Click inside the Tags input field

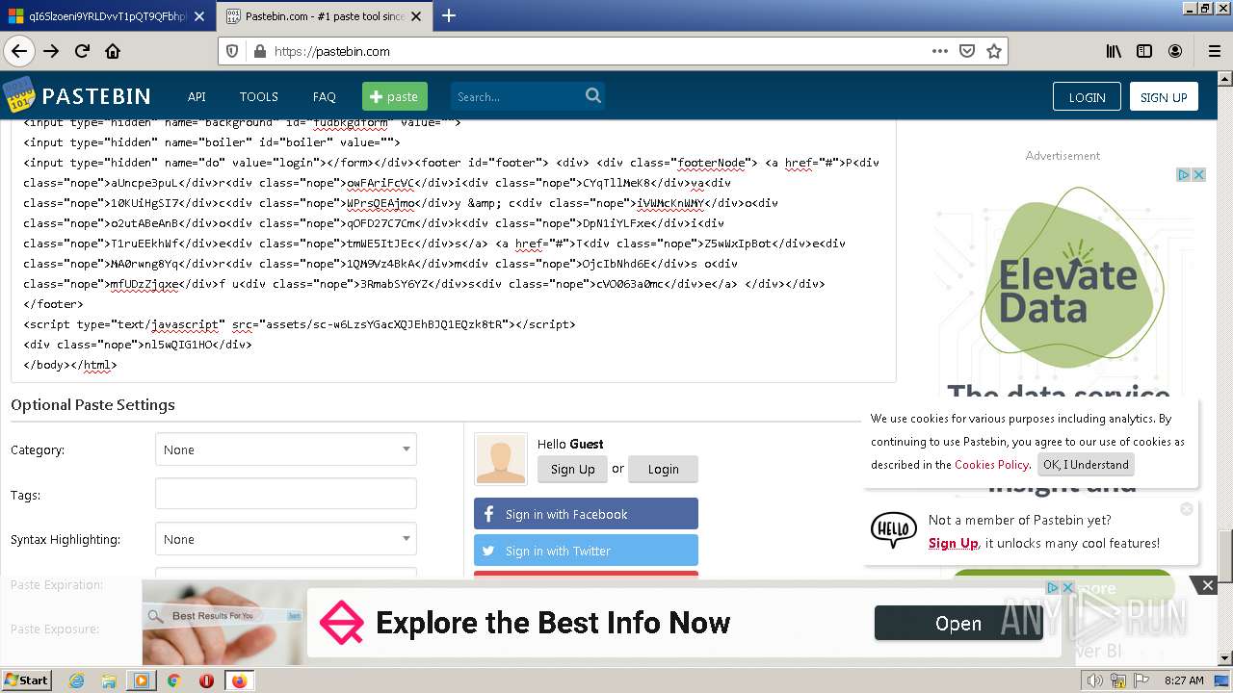(286, 494)
